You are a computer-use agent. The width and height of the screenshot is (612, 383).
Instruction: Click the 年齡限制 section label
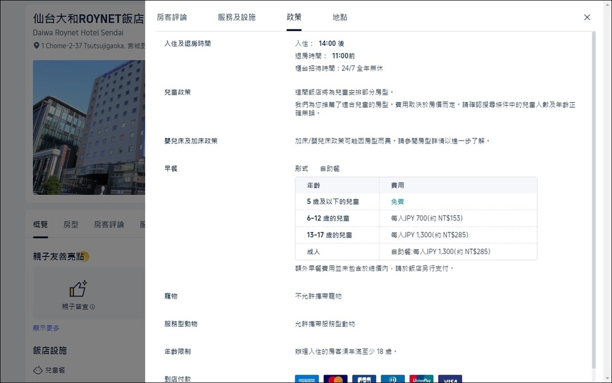178,352
